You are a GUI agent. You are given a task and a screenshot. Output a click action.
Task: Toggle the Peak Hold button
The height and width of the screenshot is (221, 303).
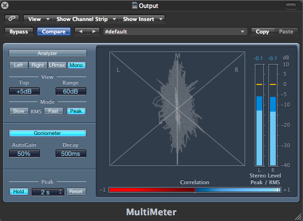[x=19, y=192]
